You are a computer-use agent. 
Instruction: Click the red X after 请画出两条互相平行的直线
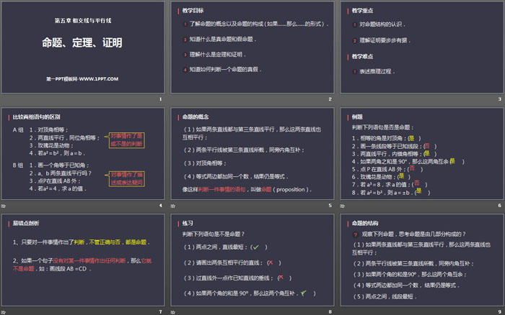pos(269,262)
